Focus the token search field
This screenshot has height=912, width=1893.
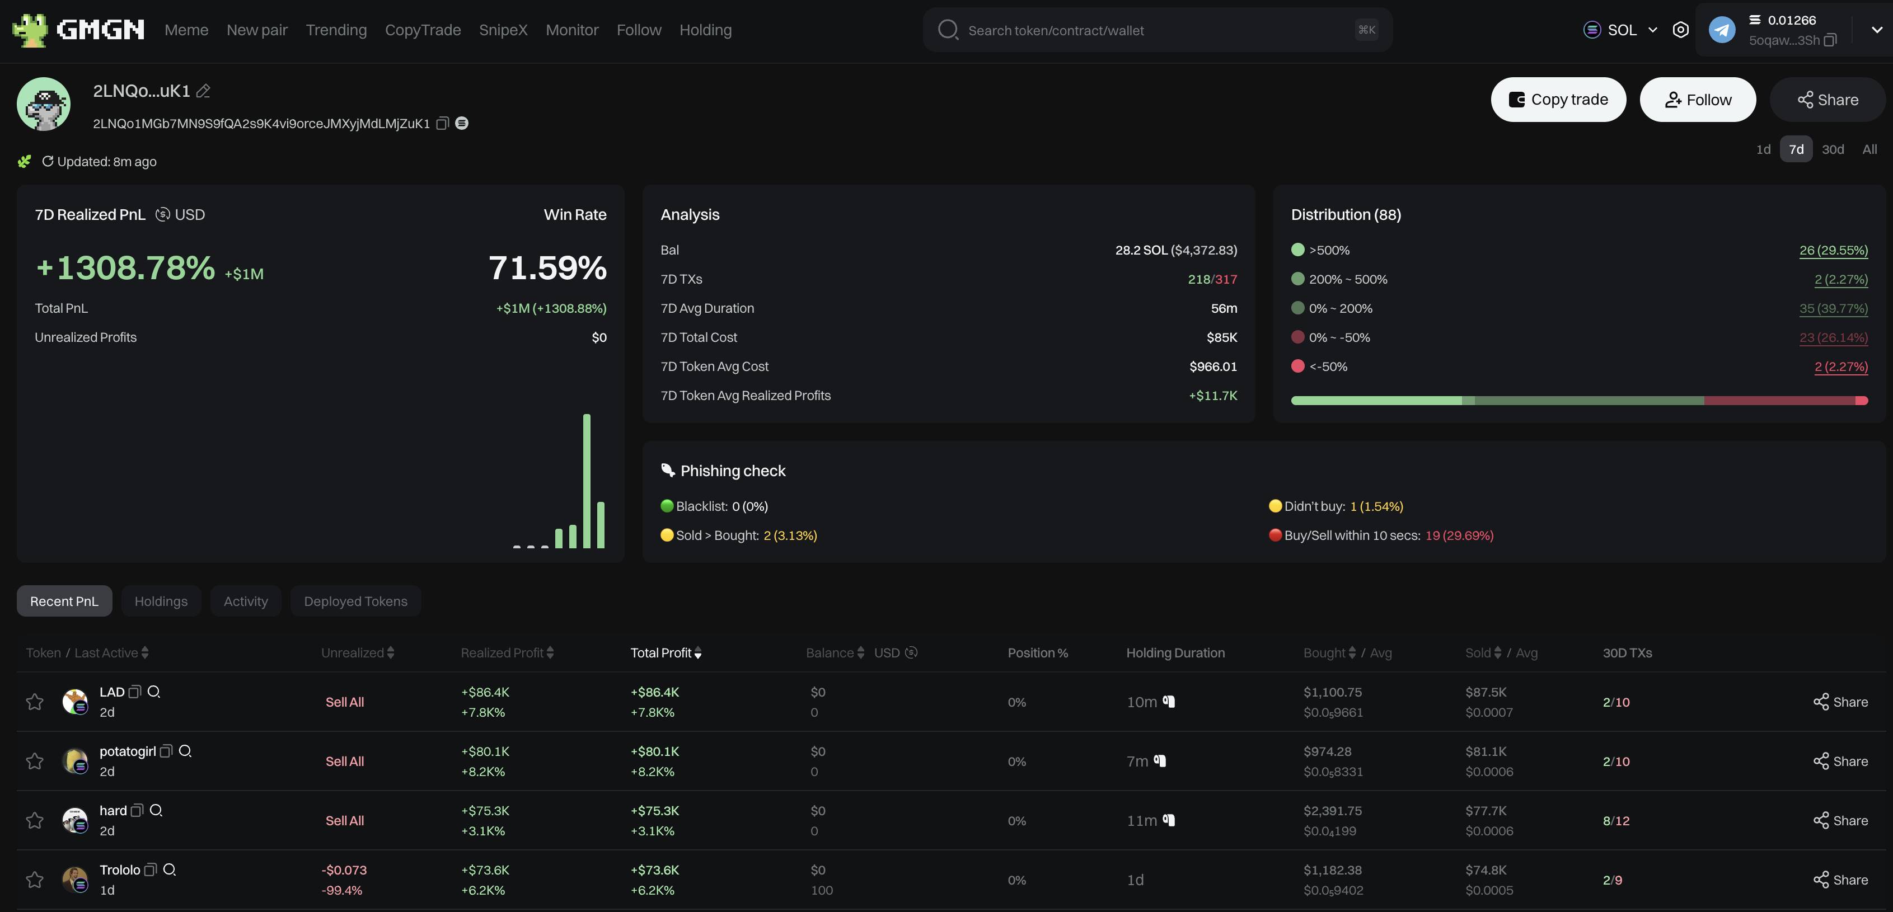(1158, 30)
